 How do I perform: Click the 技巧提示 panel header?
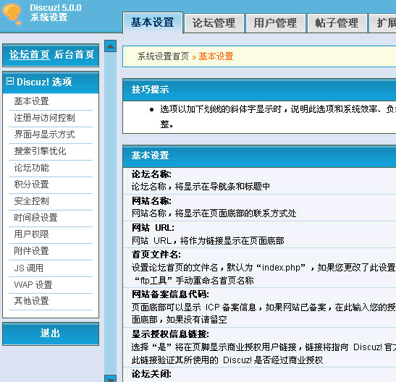pos(259,90)
